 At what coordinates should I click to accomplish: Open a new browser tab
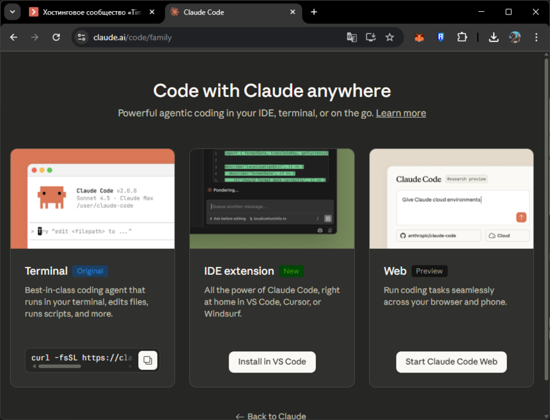[313, 11]
